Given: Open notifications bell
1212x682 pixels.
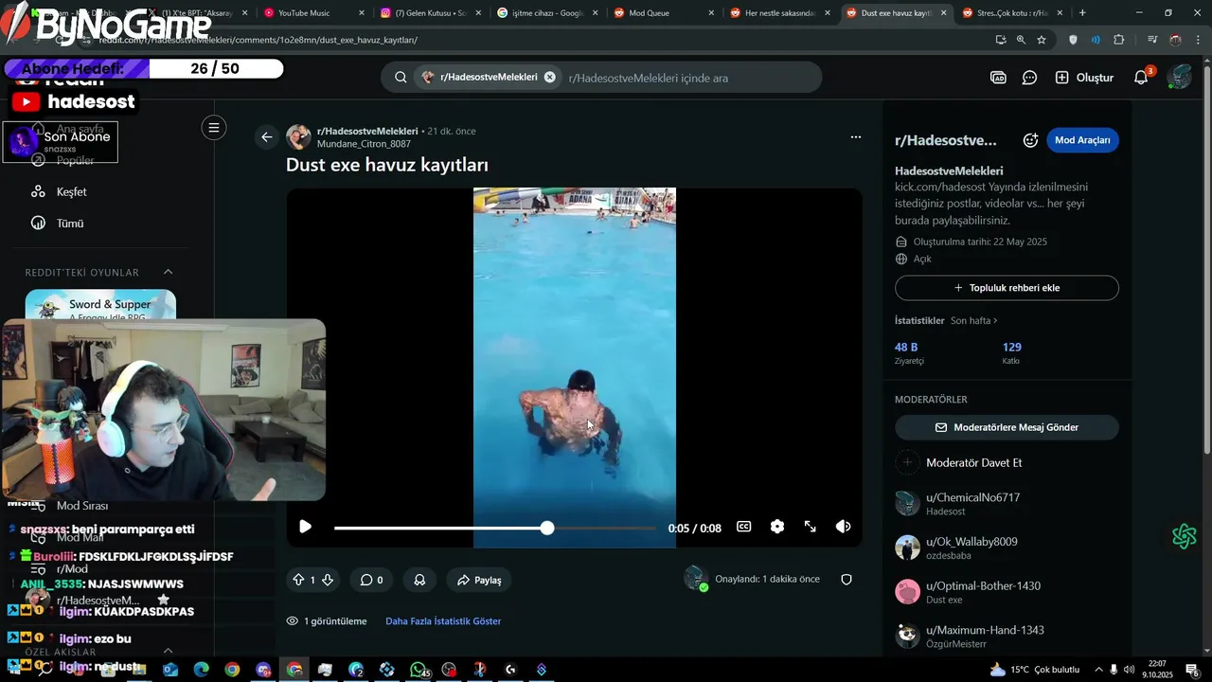Looking at the screenshot, I should click(1141, 78).
